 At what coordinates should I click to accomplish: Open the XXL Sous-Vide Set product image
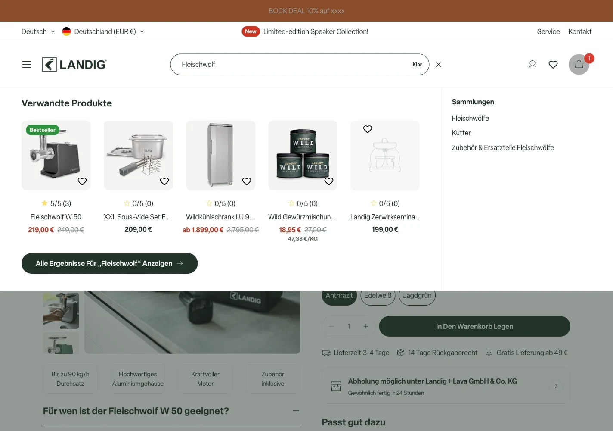(138, 155)
